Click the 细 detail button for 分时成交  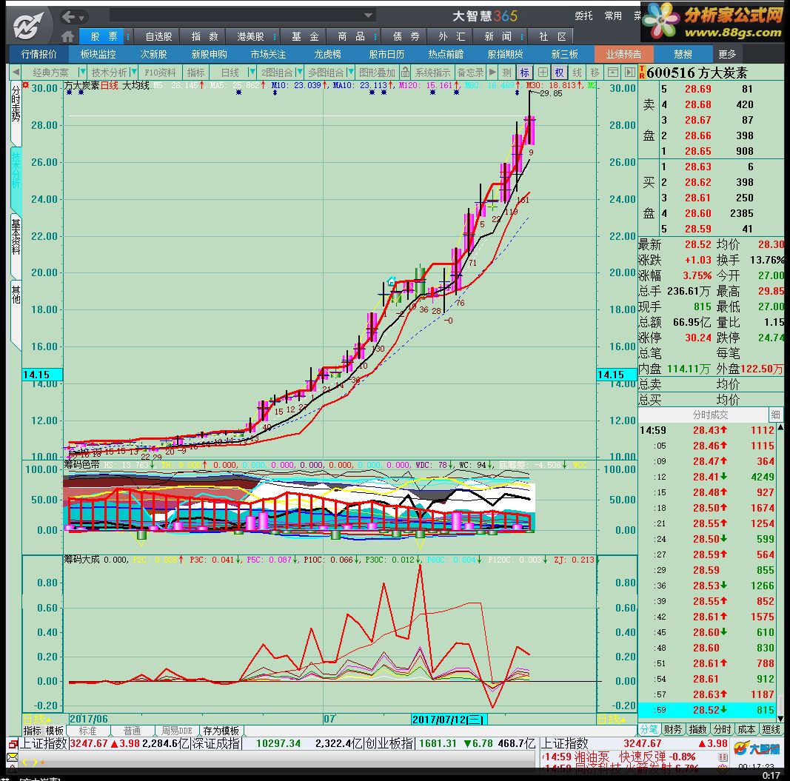775,415
